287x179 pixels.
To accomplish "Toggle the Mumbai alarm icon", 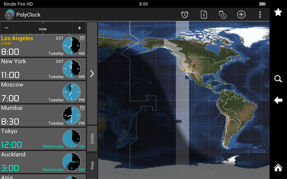I will click(x=82, y=108).
